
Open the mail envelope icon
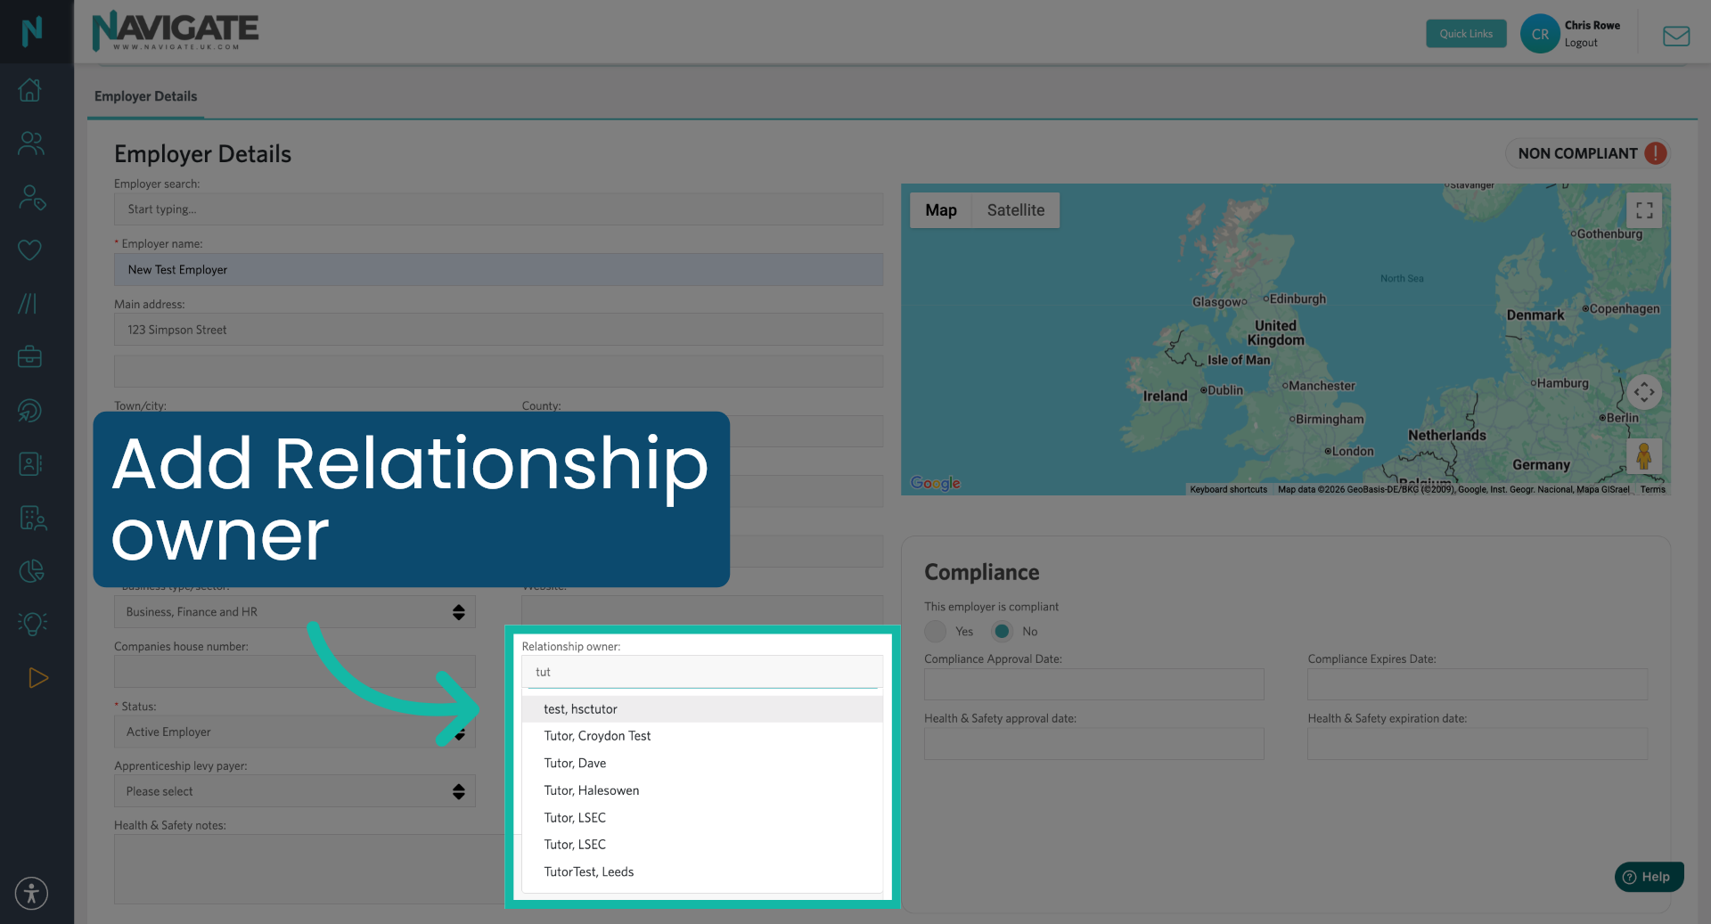tap(1676, 36)
